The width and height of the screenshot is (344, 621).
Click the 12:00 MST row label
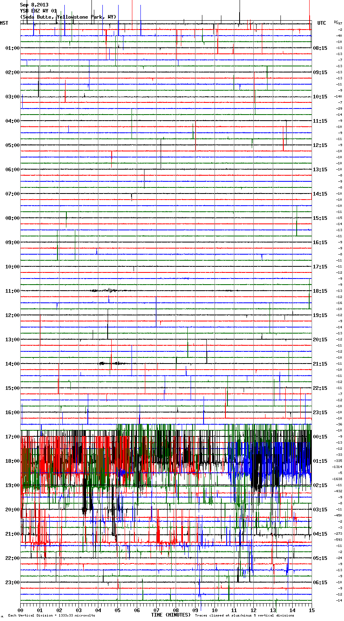coord(13,315)
